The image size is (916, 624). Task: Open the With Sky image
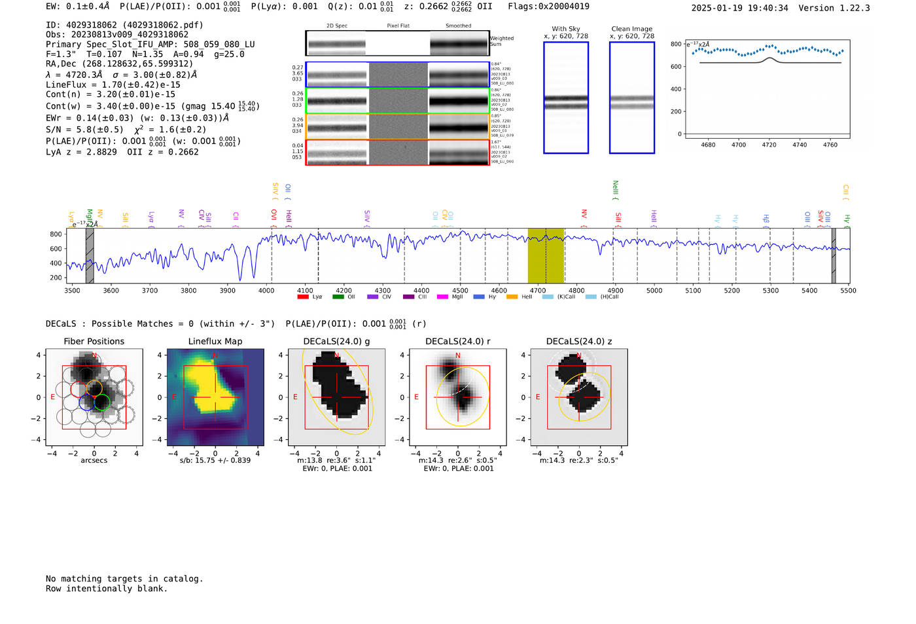(x=566, y=98)
